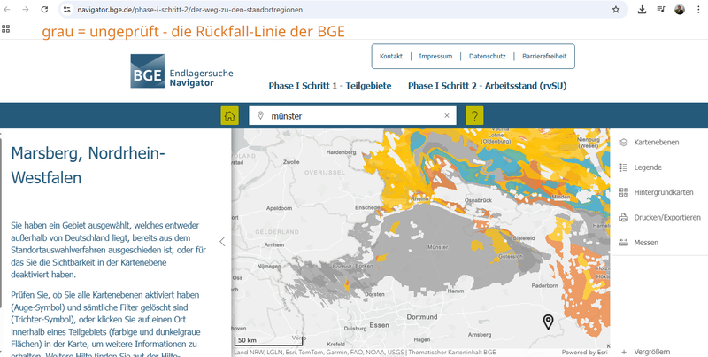Open the Kartenebenen layers panel
The width and height of the screenshot is (708, 357).
(x=657, y=142)
